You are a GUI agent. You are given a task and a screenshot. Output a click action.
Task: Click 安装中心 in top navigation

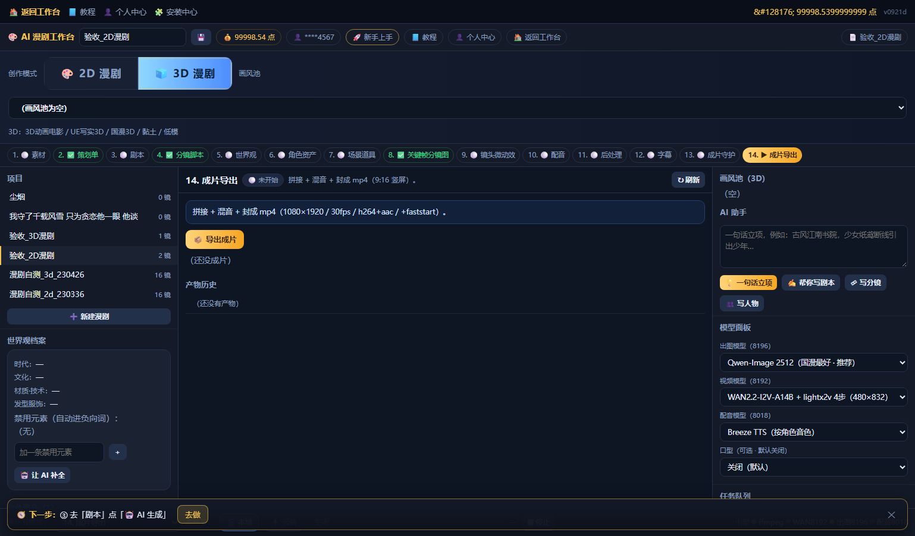[x=176, y=12]
